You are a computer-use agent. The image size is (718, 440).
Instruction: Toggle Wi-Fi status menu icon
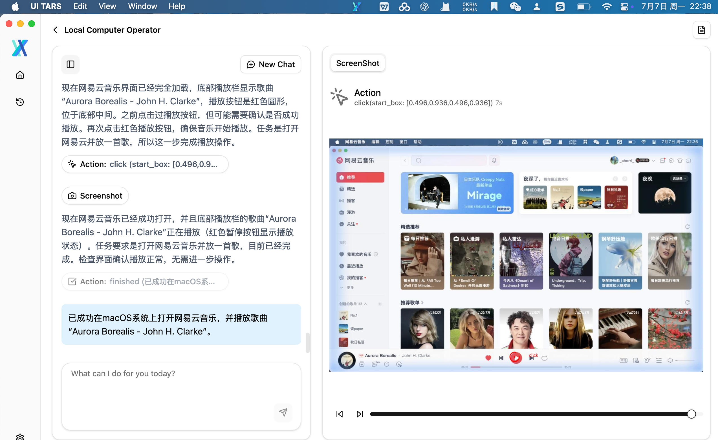[x=606, y=6]
